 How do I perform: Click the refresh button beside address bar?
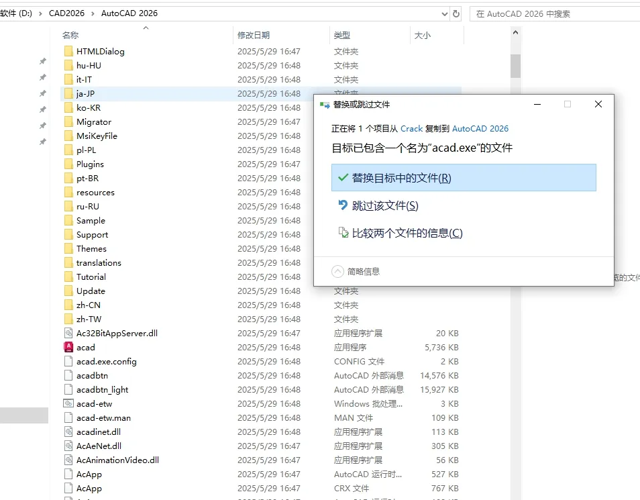[x=456, y=14]
